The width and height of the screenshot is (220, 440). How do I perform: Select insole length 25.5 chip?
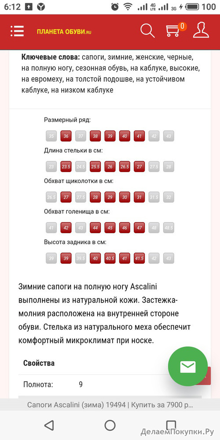(95, 166)
